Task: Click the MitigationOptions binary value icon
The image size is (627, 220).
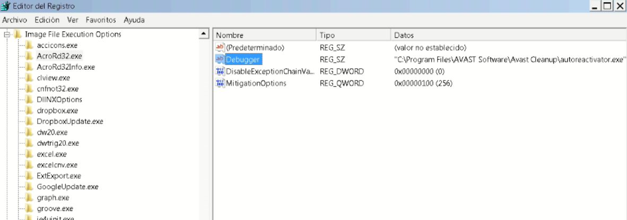Action: click(x=220, y=84)
